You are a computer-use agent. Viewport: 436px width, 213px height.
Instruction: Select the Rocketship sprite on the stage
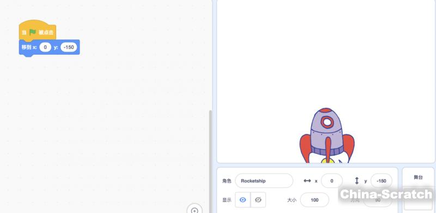(x=327, y=136)
